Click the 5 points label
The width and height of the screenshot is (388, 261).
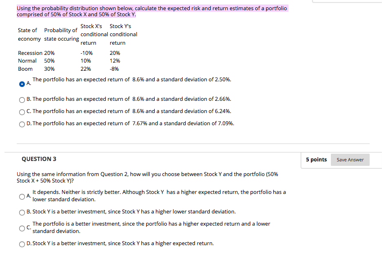(316, 159)
